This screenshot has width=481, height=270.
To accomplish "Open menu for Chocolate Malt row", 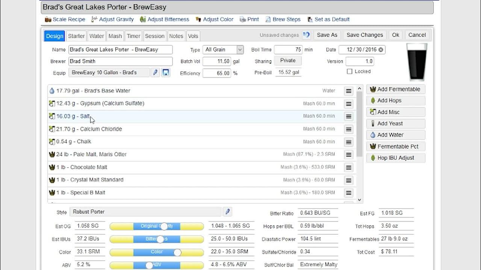I will 349,168.
